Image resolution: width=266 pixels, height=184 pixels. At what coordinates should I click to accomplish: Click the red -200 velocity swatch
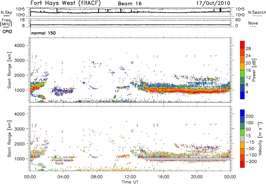(242, 164)
